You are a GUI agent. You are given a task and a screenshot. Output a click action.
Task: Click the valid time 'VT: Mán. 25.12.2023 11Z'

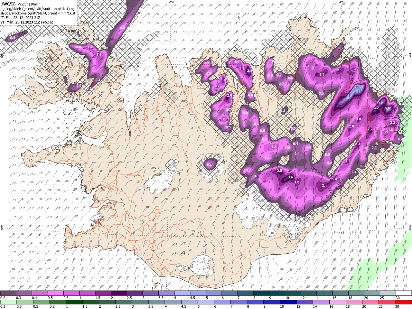tap(20, 22)
